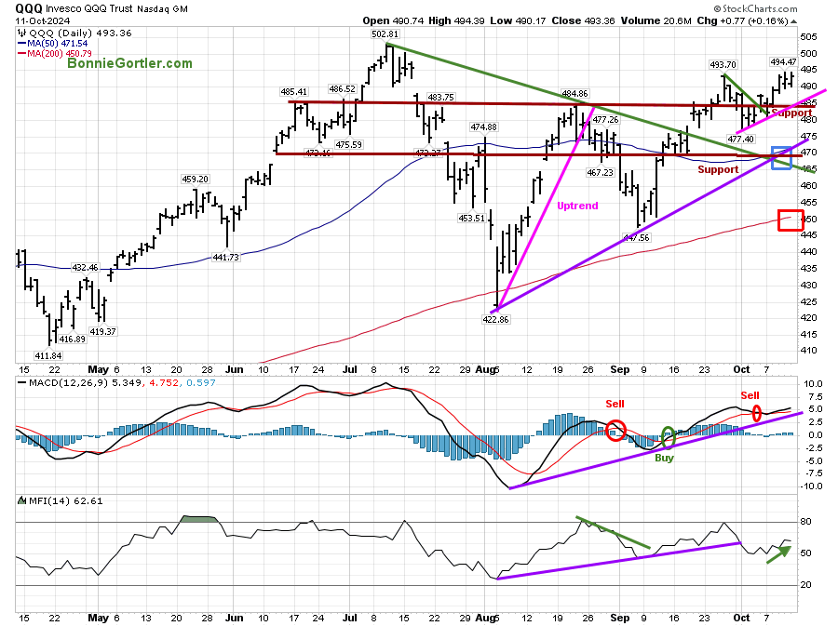Viewport: 838px width, 626px height.
Task: Click the 485.41 June price label
Action: coord(294,92)
